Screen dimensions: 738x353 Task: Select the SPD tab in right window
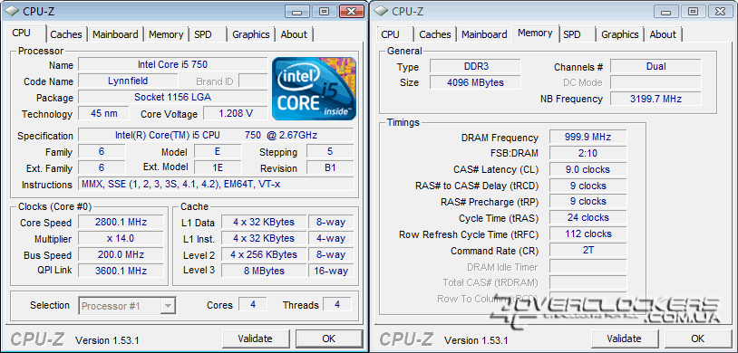572,34
